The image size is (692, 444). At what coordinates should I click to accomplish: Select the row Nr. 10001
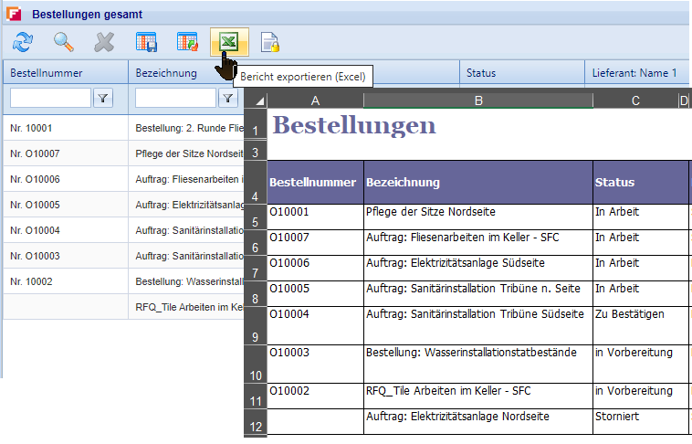point(64,128)
